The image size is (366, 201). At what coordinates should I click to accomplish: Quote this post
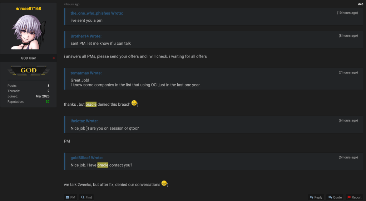(x=335, y=197)
